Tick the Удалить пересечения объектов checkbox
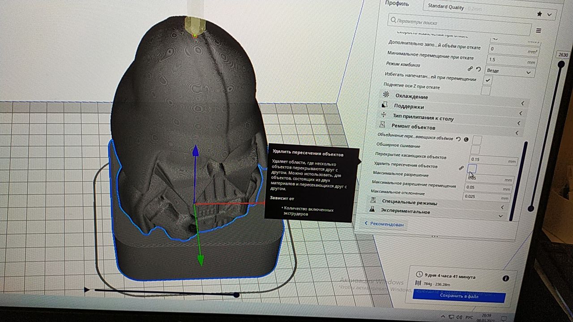The width and height of the screenshot is (573, 322). pos(472,169)
